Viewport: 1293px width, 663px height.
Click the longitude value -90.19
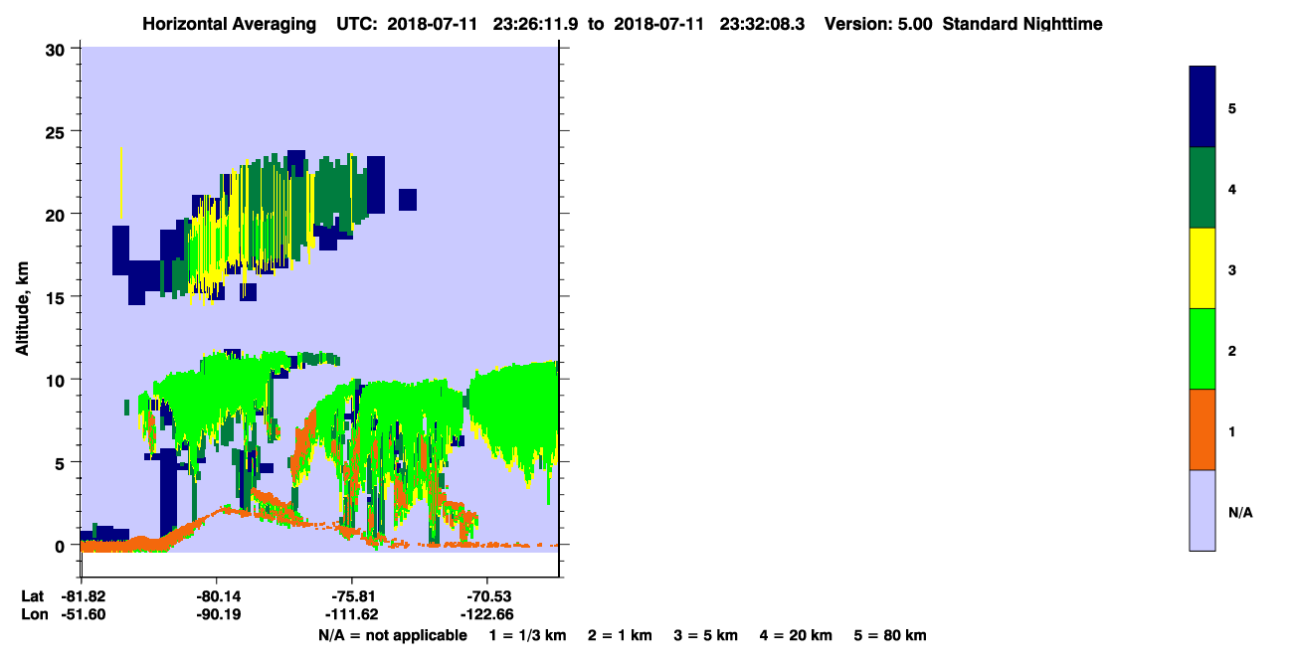(217, 614)
